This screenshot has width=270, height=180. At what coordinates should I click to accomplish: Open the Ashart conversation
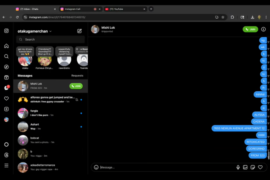click(x=51, y=127)
